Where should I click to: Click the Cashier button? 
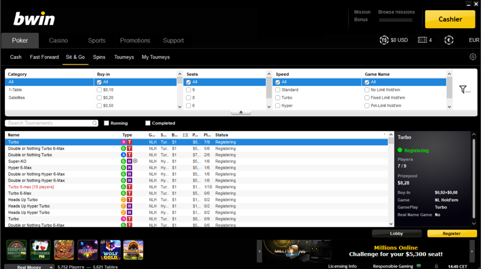[x=450, y=19]
